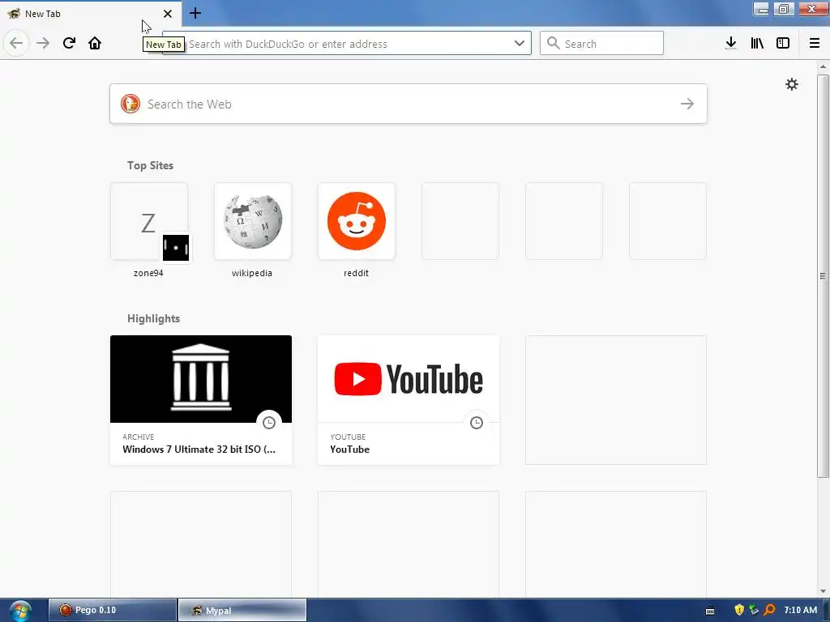Click the wikipedia label text
The width and height of the screenshot is (830, 622).
[x=252, y=273]
